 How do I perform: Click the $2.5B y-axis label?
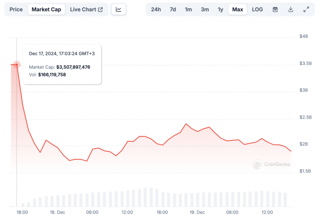tap(305, 117)
